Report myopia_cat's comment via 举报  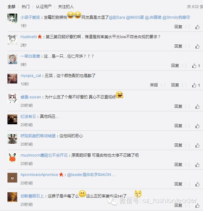(154, 85)
